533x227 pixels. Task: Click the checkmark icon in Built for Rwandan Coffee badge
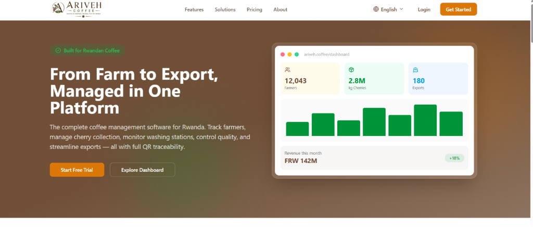click(x=58, y=51)
